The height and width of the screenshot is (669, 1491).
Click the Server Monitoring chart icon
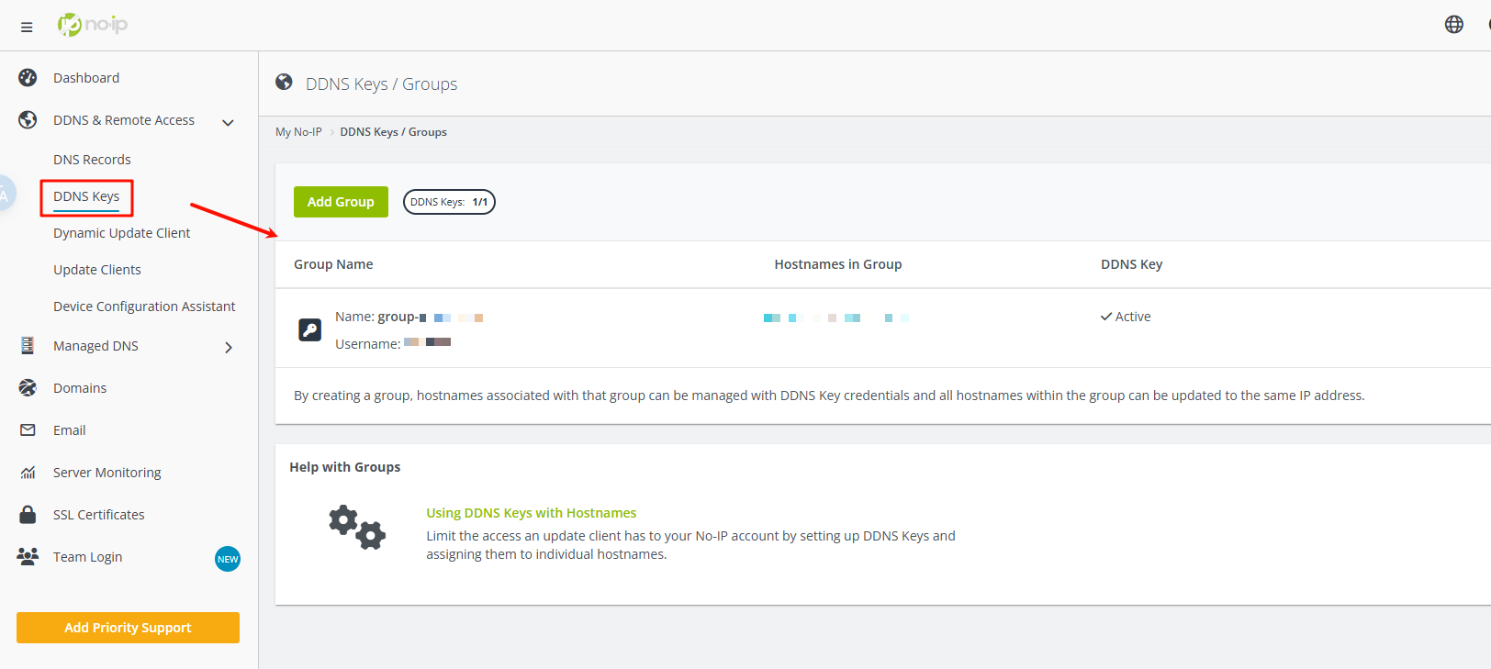coord(28,473)
